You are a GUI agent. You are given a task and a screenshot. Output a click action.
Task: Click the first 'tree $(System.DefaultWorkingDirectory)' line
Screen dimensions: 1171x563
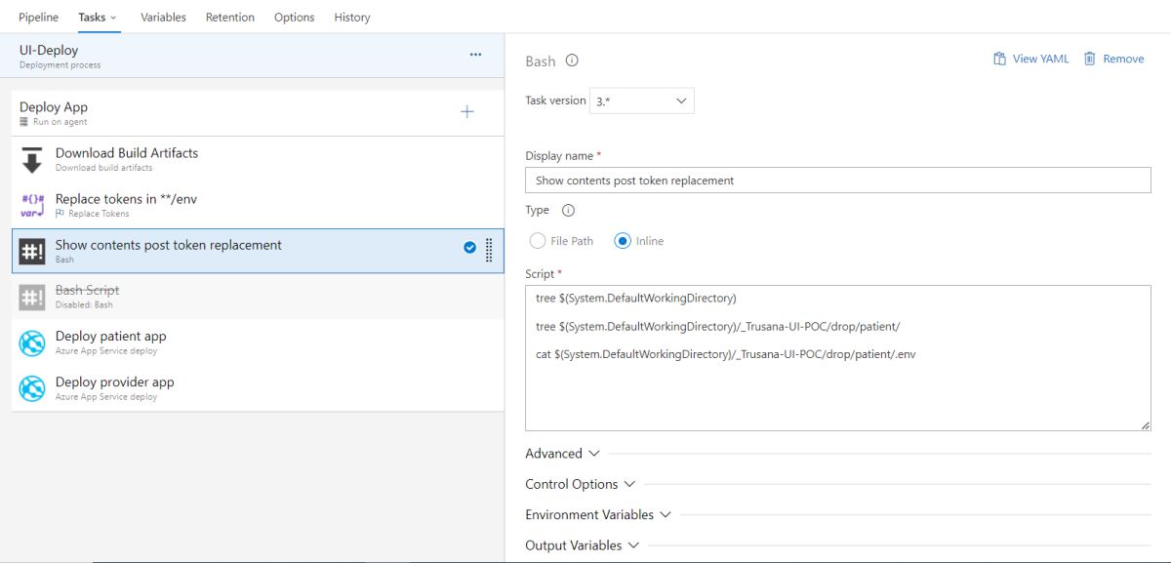coord(636,298)
